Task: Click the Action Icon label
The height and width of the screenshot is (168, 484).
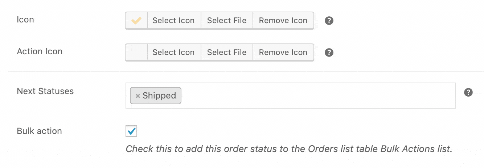Action: 40,51
